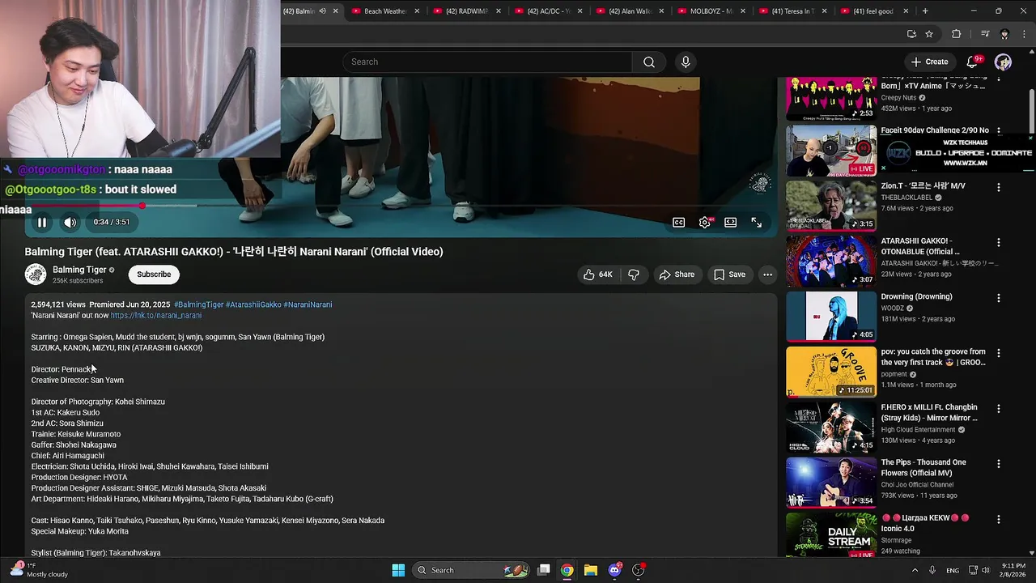Open Chrome media controls icon
Image resolution: width=1036 pixels, height=583 pixels.
pyautogui.click(x=985, y=34)
